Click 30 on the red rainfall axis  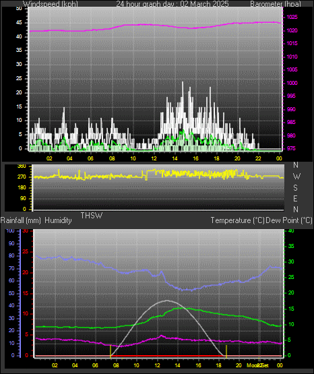pyautogui.click(x=26, y=231)
